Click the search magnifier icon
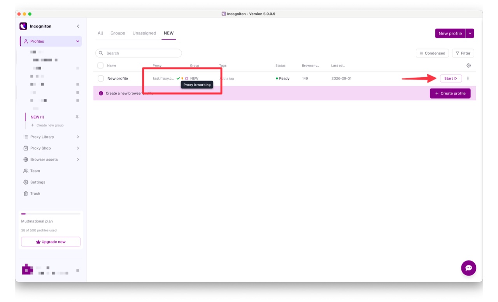This screenshot has height=302, width=498. coord(101,53)
